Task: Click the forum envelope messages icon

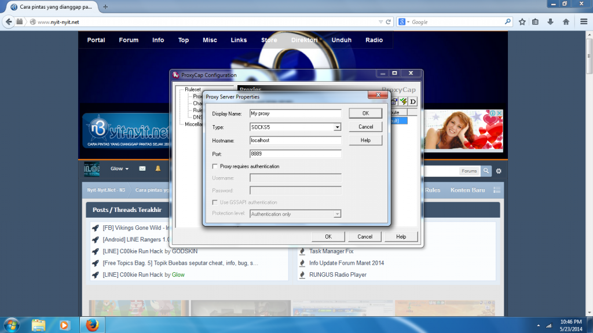Action: [x=142, y=169]
